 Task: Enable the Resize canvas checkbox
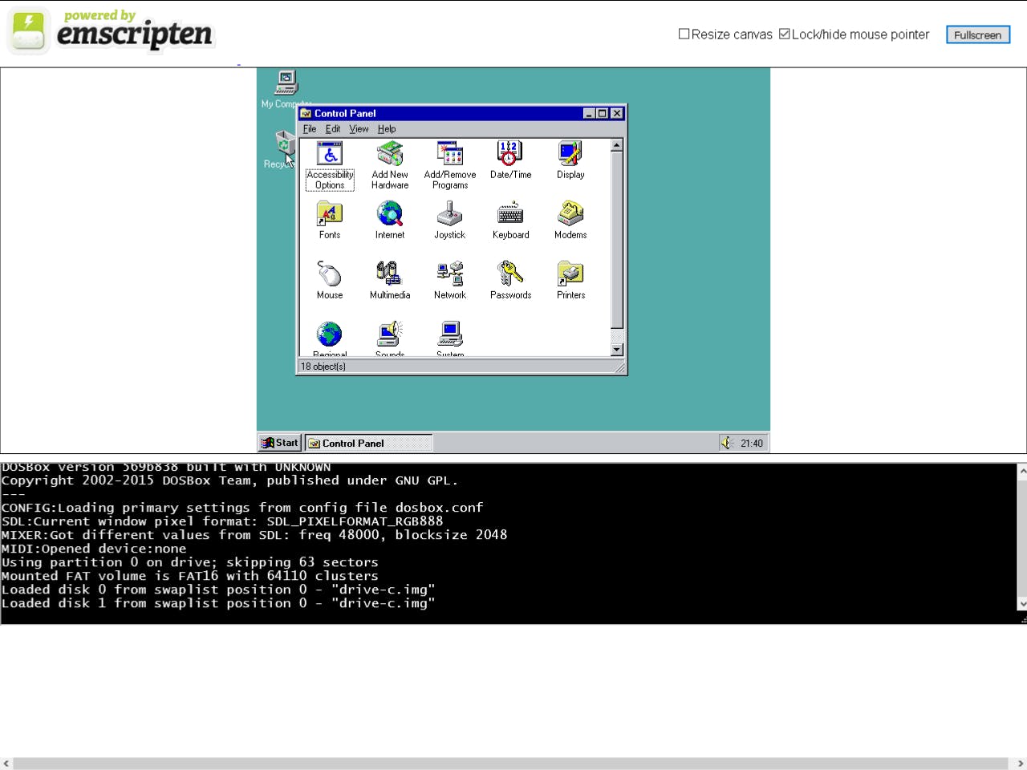[684, 34]
